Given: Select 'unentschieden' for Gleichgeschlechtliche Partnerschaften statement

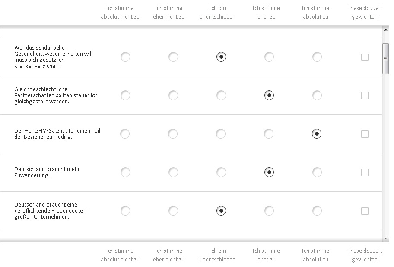Looking at the screenshot, I should coord(221,95).
